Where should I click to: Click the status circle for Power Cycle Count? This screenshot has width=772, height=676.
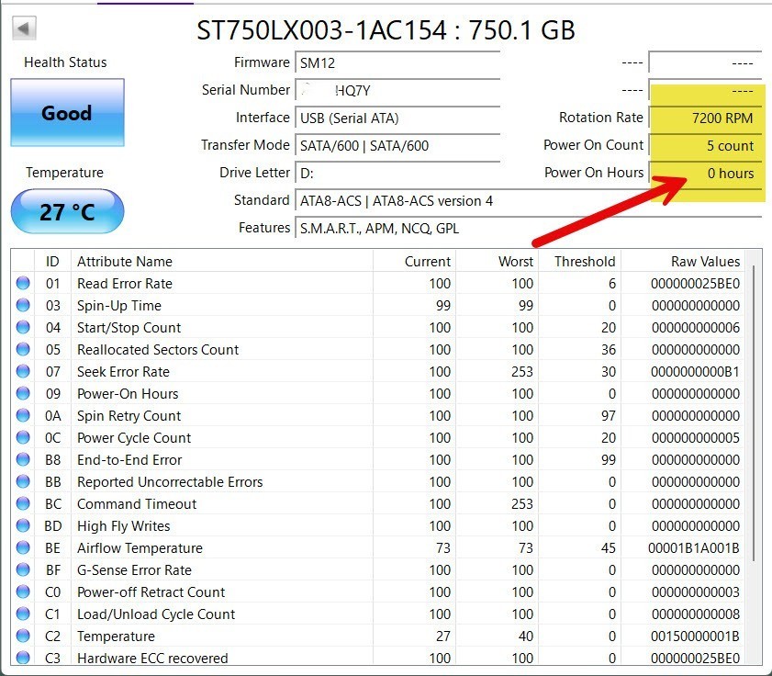tap(23, 437)
